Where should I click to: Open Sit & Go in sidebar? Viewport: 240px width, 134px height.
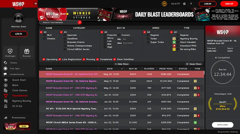click(x=13, y=106)
